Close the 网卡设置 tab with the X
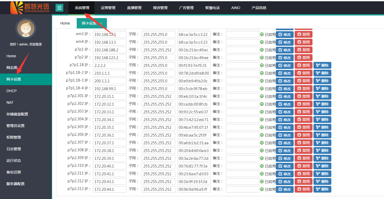Image resolution: width=384 pixels, height=199 pixels. click(x=101, y=23)
